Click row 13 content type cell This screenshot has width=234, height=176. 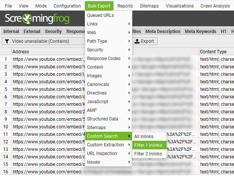coord(216,149)
